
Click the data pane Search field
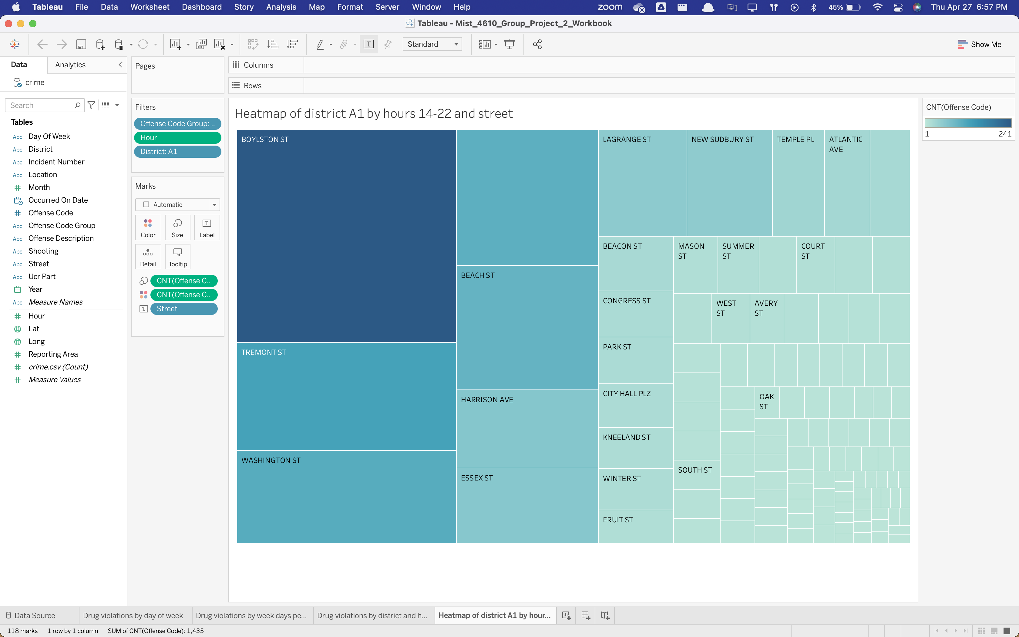45,105
